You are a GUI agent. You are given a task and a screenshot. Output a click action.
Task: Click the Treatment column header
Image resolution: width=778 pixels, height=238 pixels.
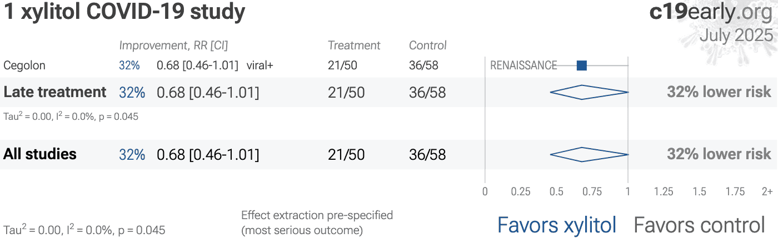pos(354,45)
